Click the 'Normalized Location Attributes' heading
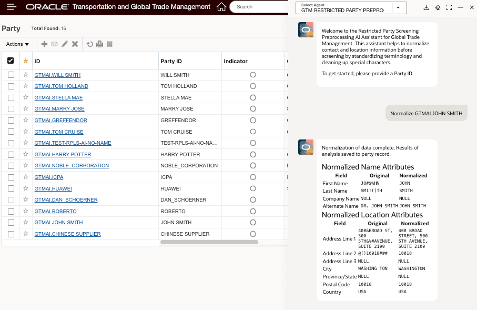 (372, 215)
